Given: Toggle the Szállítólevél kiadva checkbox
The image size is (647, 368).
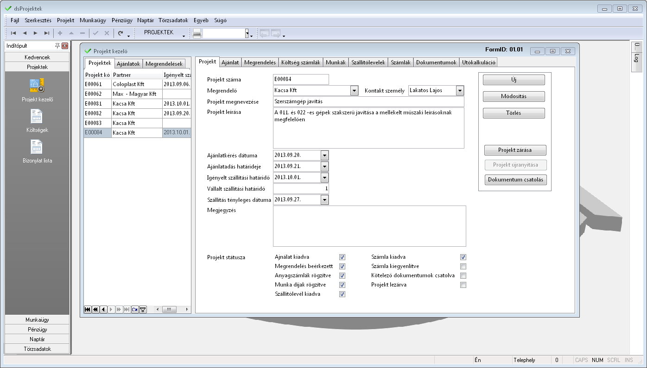Looking at the screenshot, I should (343, 294).
